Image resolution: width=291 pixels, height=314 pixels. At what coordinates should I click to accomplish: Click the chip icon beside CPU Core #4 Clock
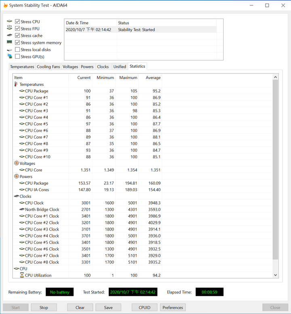point(22,236)
